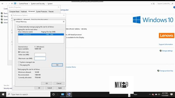Click the Device Manager shield icon
This screenshot has width=175, height=98.
pyautogui.click(x=2, y=13)
